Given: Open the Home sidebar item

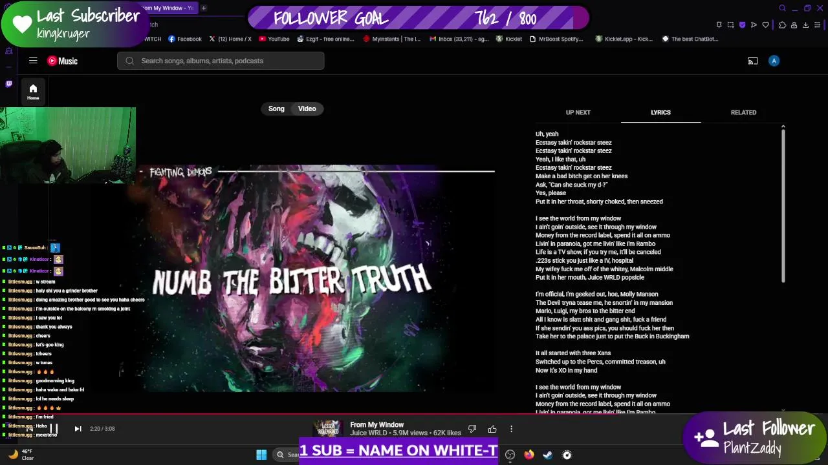Looking at the screenshot, I should (x=33, y=91).
